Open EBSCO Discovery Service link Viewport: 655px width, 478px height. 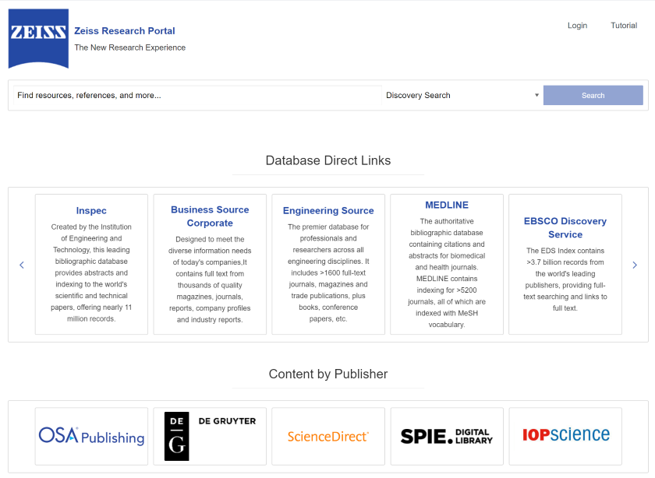point(565,228)
